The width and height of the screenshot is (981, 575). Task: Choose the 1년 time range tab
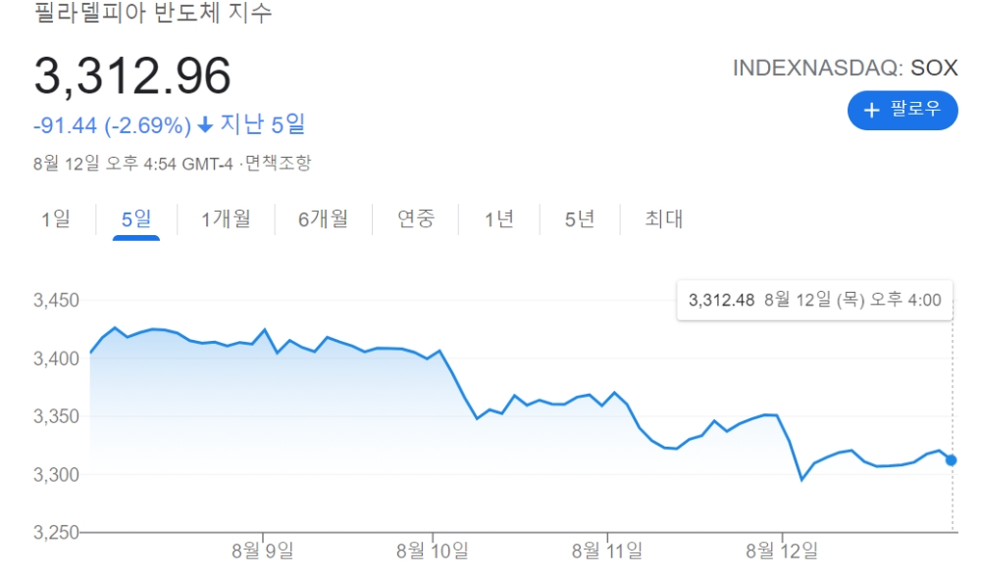(x=499, y=218)
